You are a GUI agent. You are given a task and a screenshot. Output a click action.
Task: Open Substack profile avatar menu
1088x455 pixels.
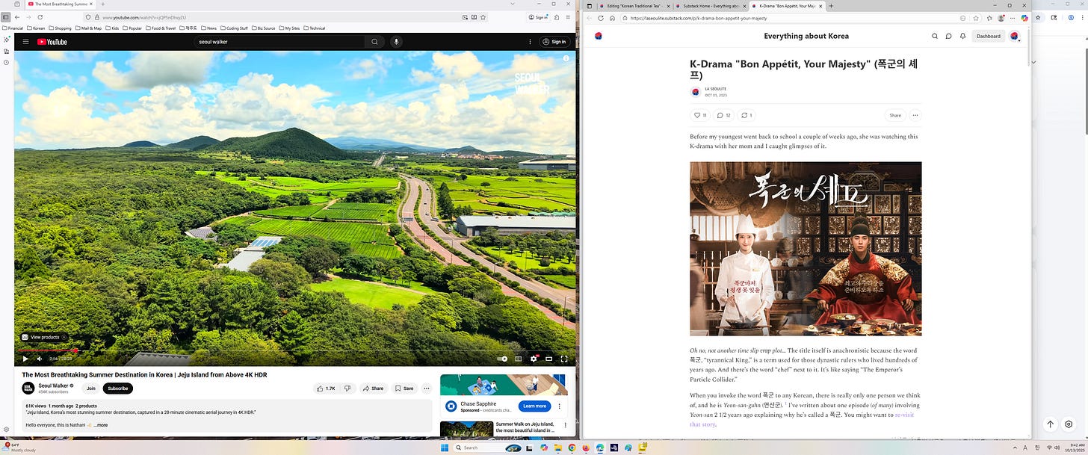1014,36
